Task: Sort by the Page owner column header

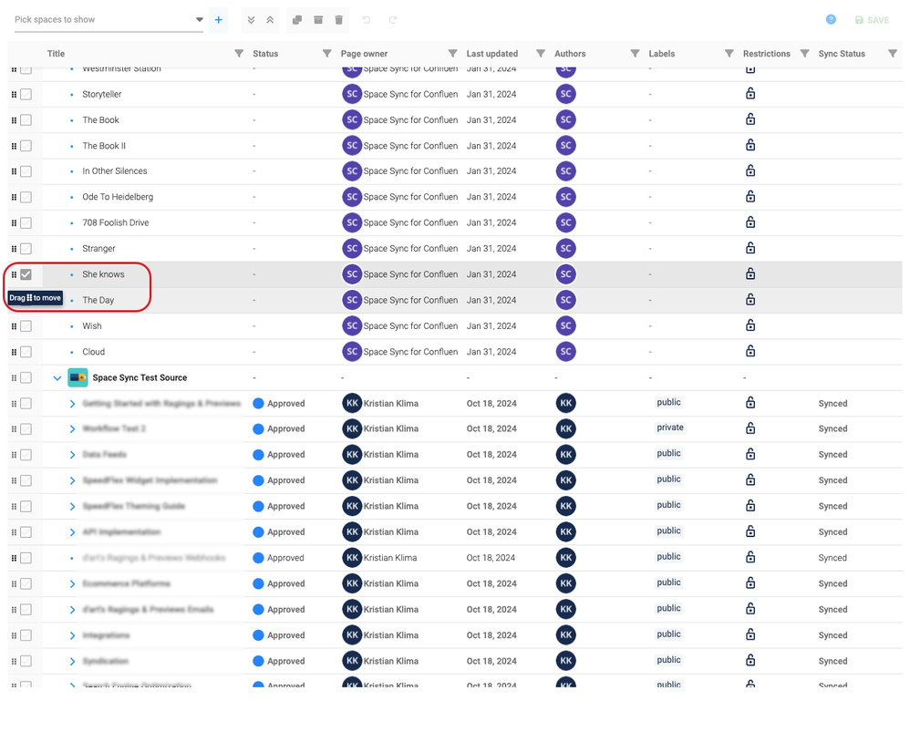Action: [364, 54]
